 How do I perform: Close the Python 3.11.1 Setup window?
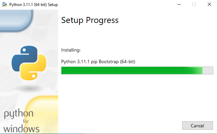coord(209,4)
